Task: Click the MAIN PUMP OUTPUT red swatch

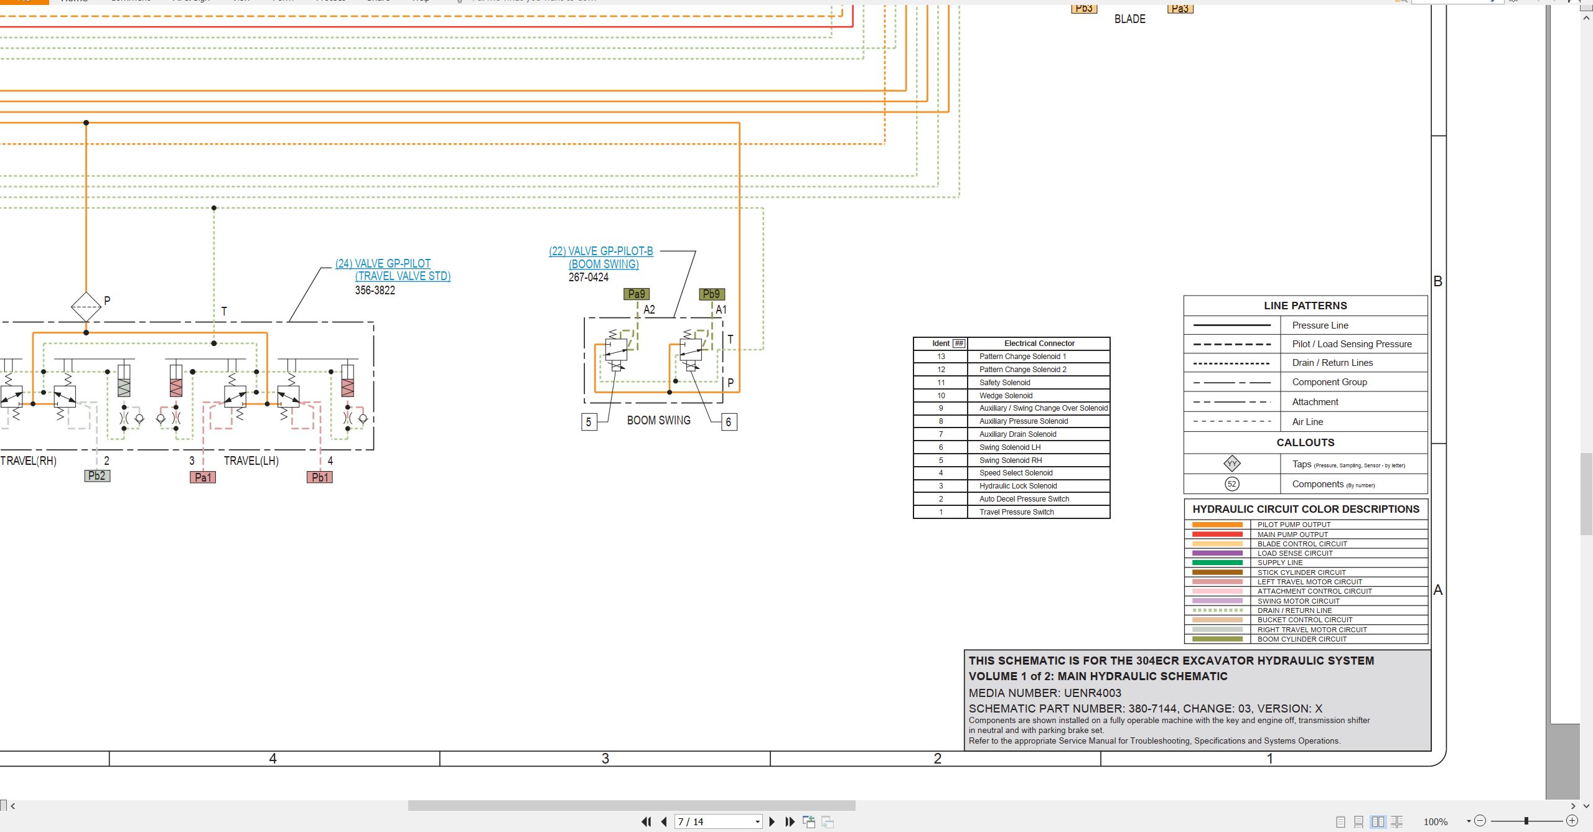Action: 1217,535
